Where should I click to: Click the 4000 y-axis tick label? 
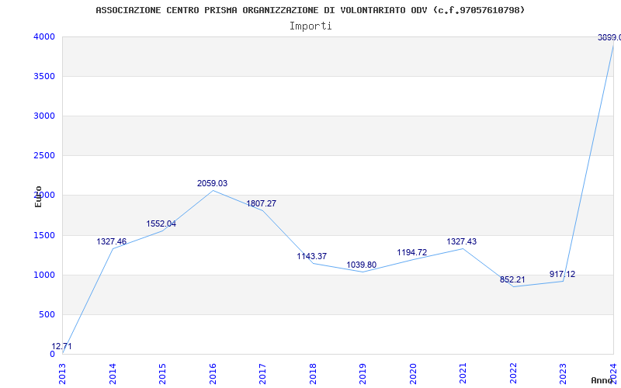tap(43, 36)
